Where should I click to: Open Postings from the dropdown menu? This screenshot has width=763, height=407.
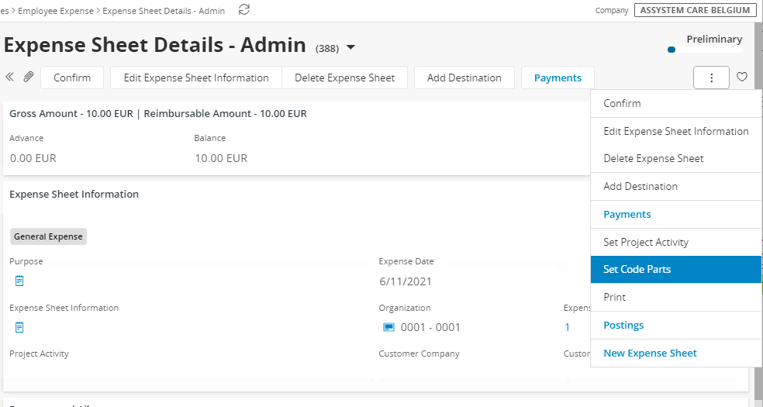point(676,326)
